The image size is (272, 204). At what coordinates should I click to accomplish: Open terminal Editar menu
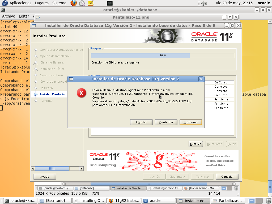(24, 16)
